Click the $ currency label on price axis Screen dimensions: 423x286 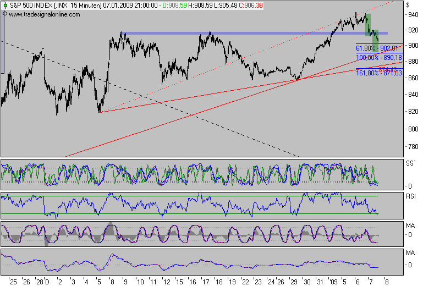point(408,5)
